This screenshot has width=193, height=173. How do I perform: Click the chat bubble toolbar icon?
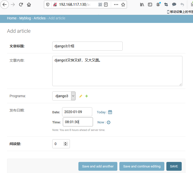click(174, 5)
